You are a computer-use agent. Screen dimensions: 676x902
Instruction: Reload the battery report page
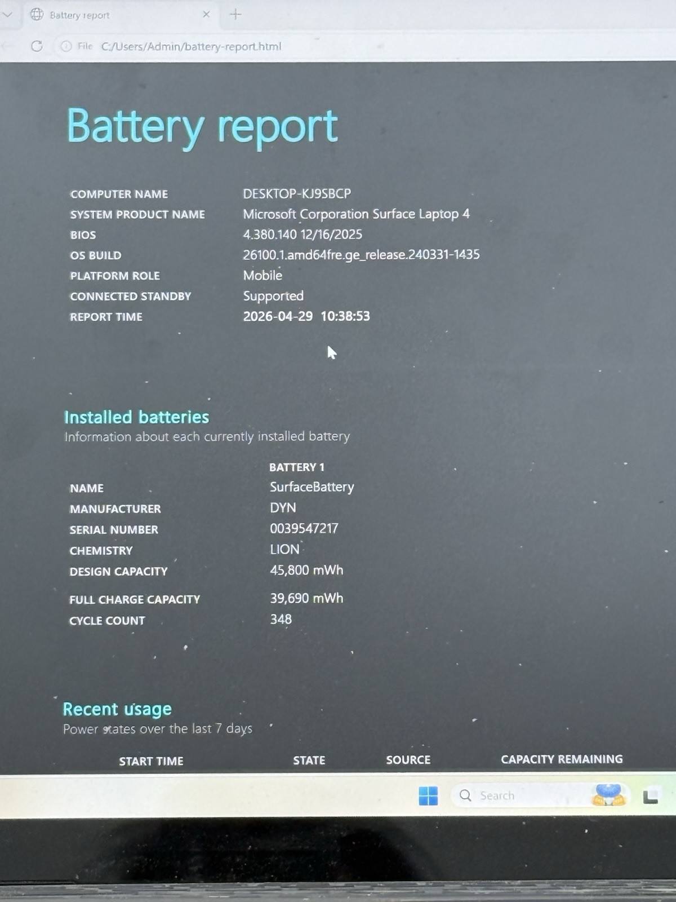coord(37,46)
